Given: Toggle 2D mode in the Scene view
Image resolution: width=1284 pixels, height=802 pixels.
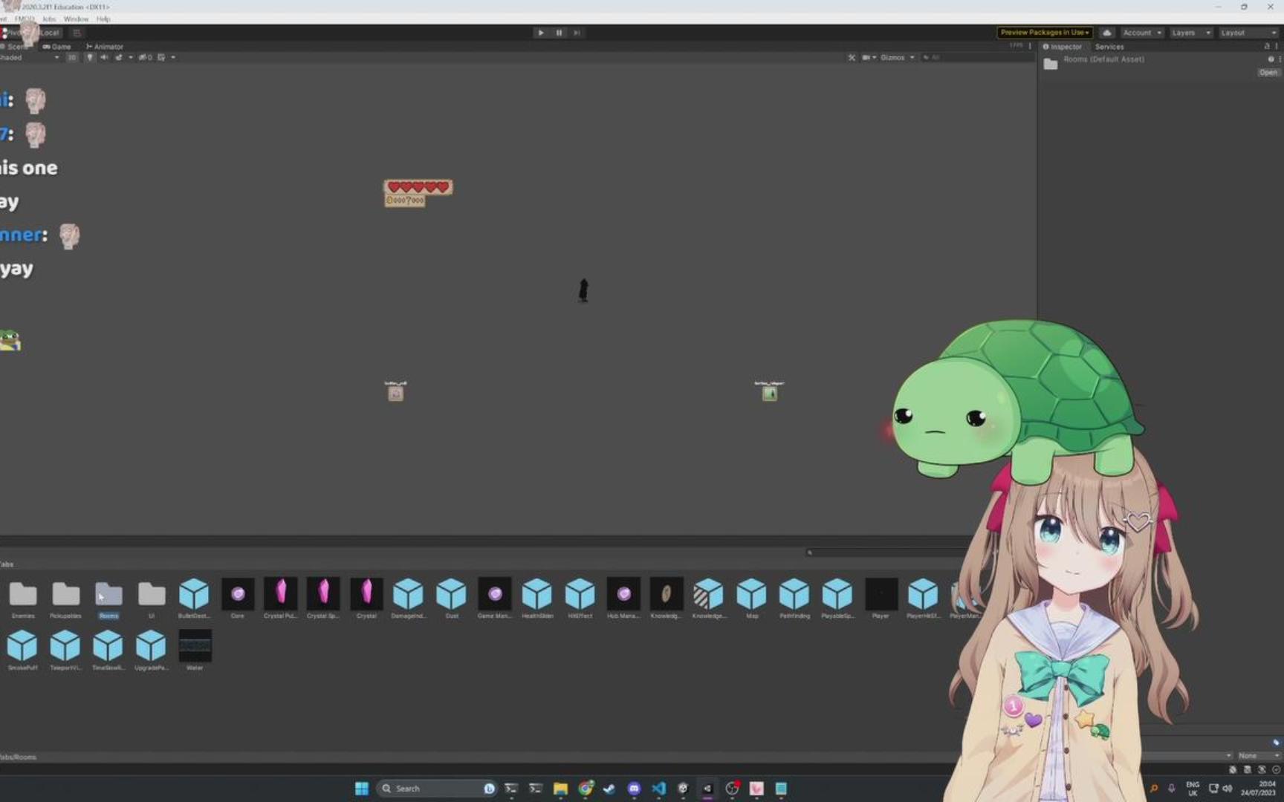Looking at the screenshot, I should [71, 57].
